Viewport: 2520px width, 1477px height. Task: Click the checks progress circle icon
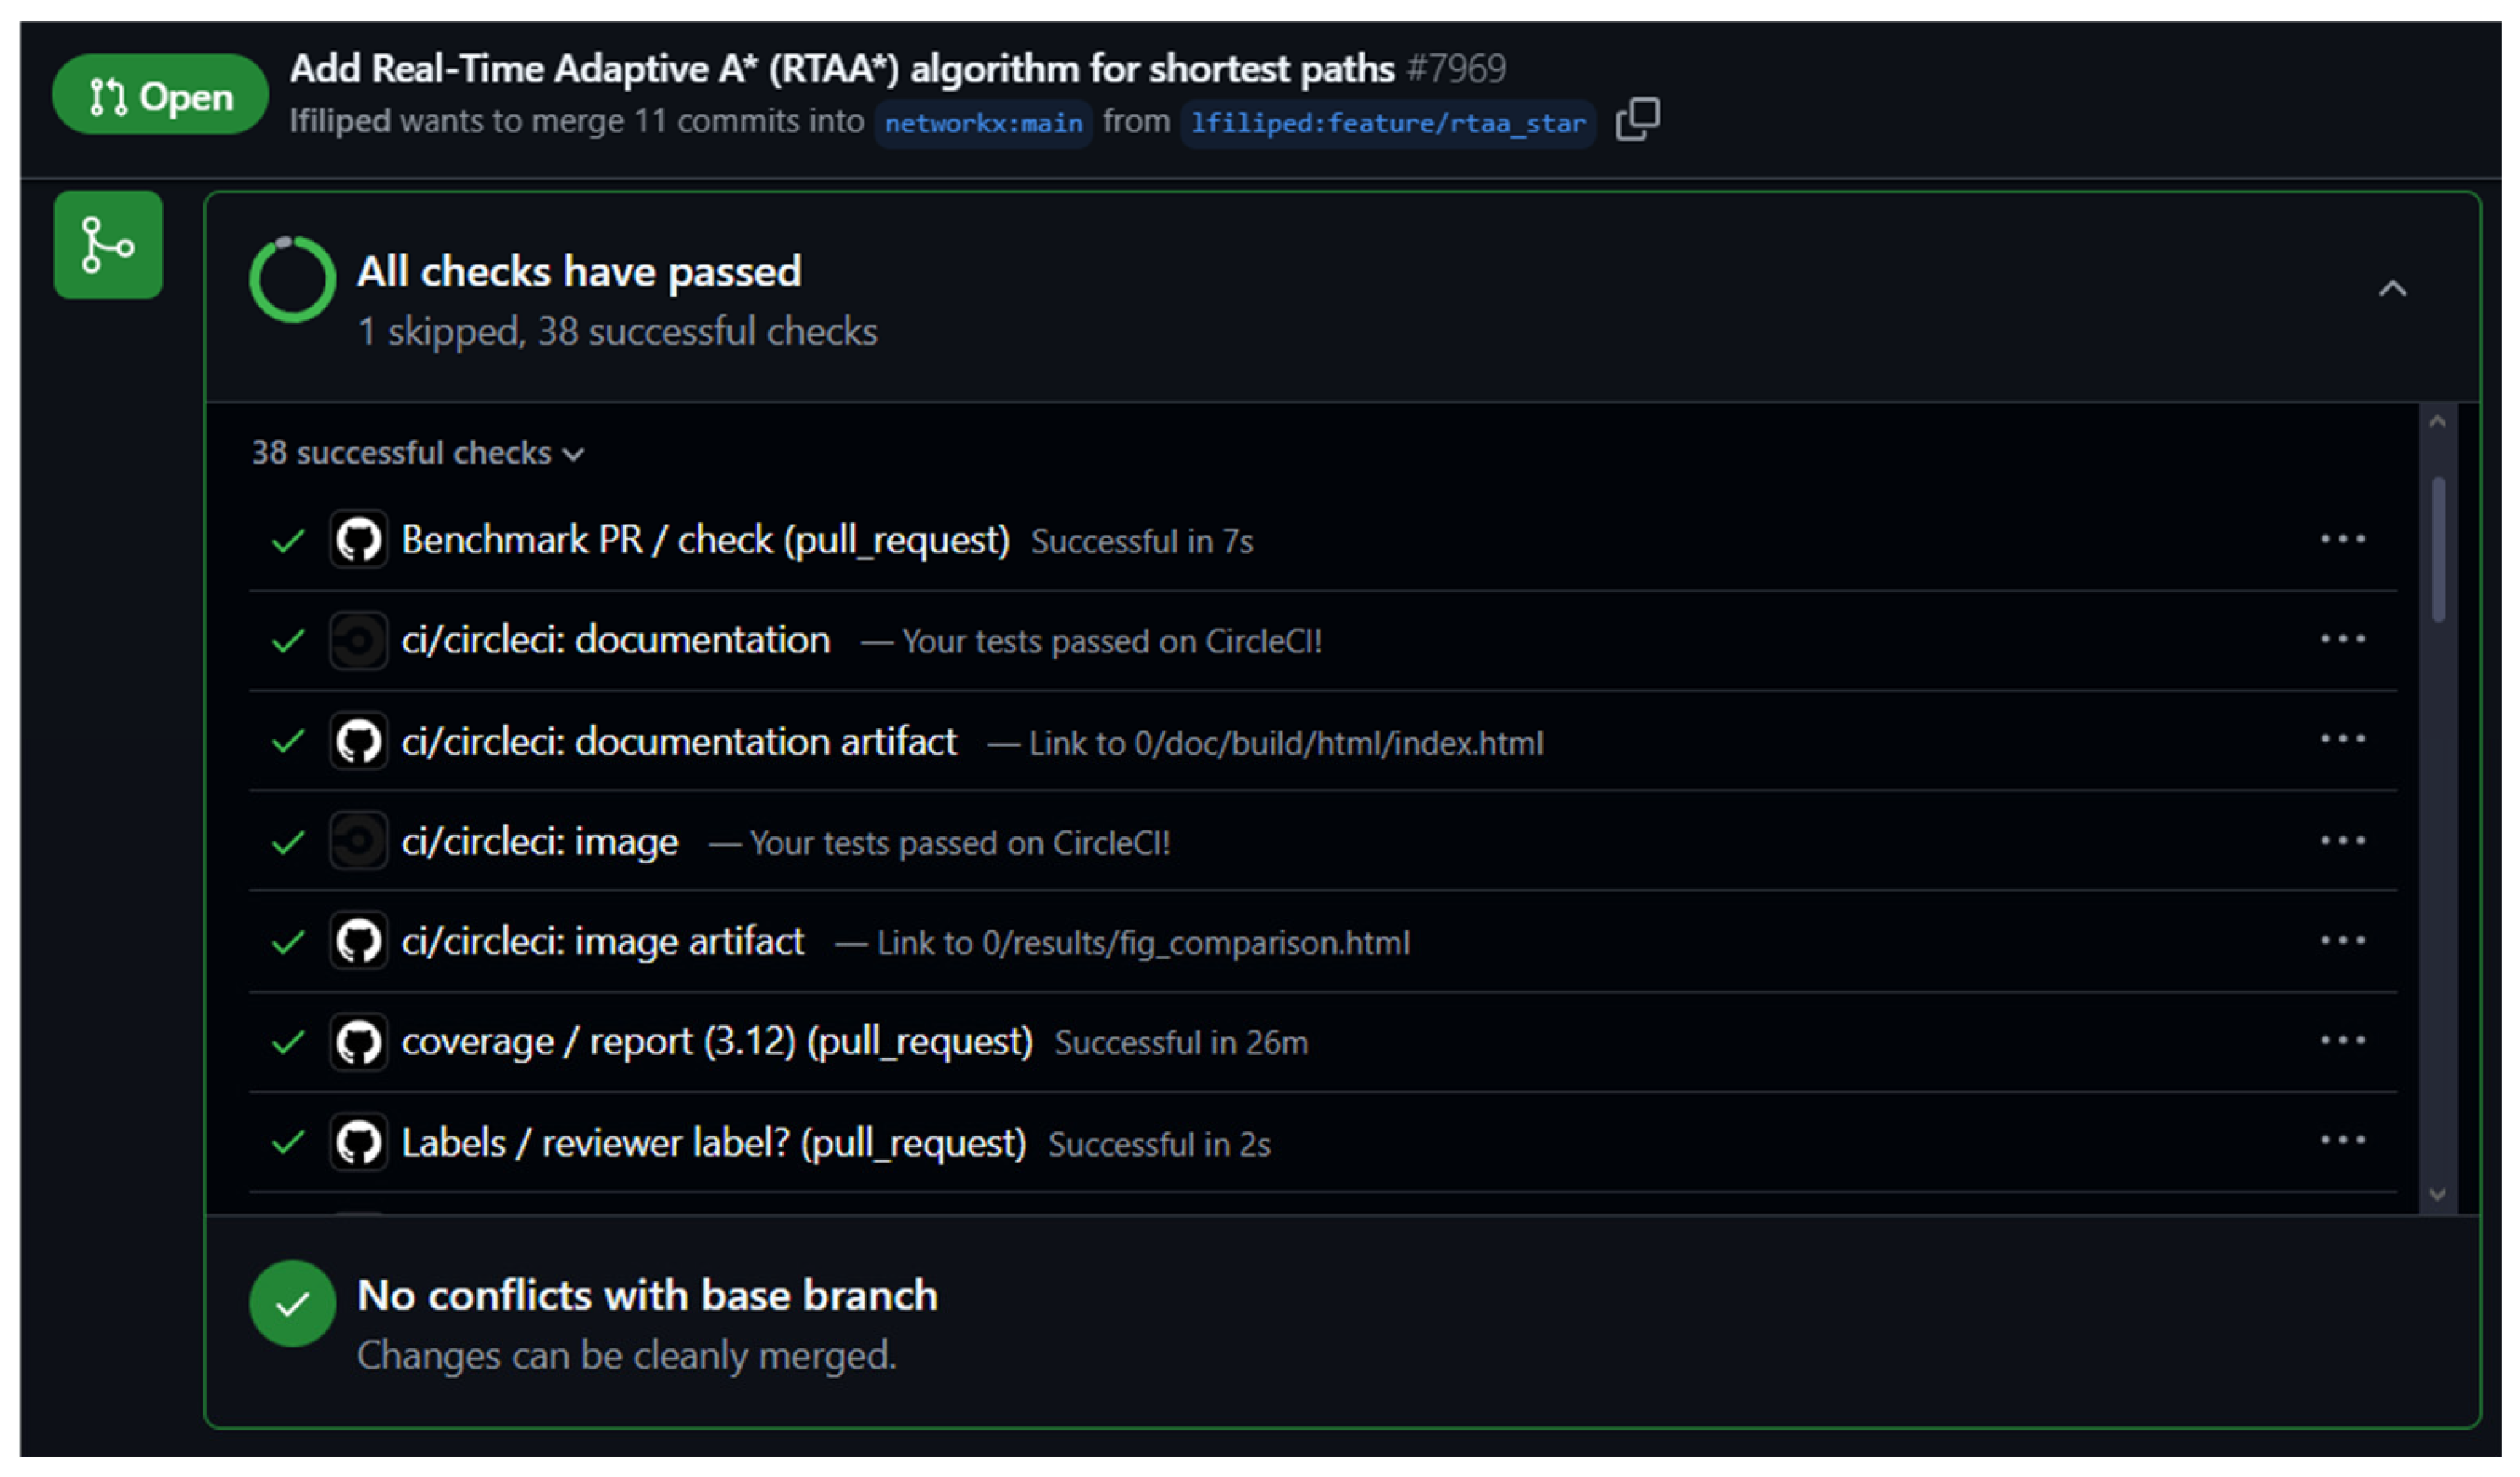coord(292,280)
